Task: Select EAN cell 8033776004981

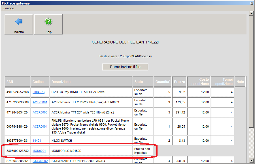Action: (18, 141)
